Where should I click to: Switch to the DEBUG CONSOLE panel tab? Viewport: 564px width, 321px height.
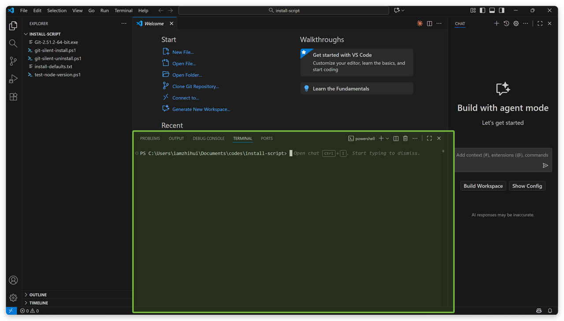(208, 138)
